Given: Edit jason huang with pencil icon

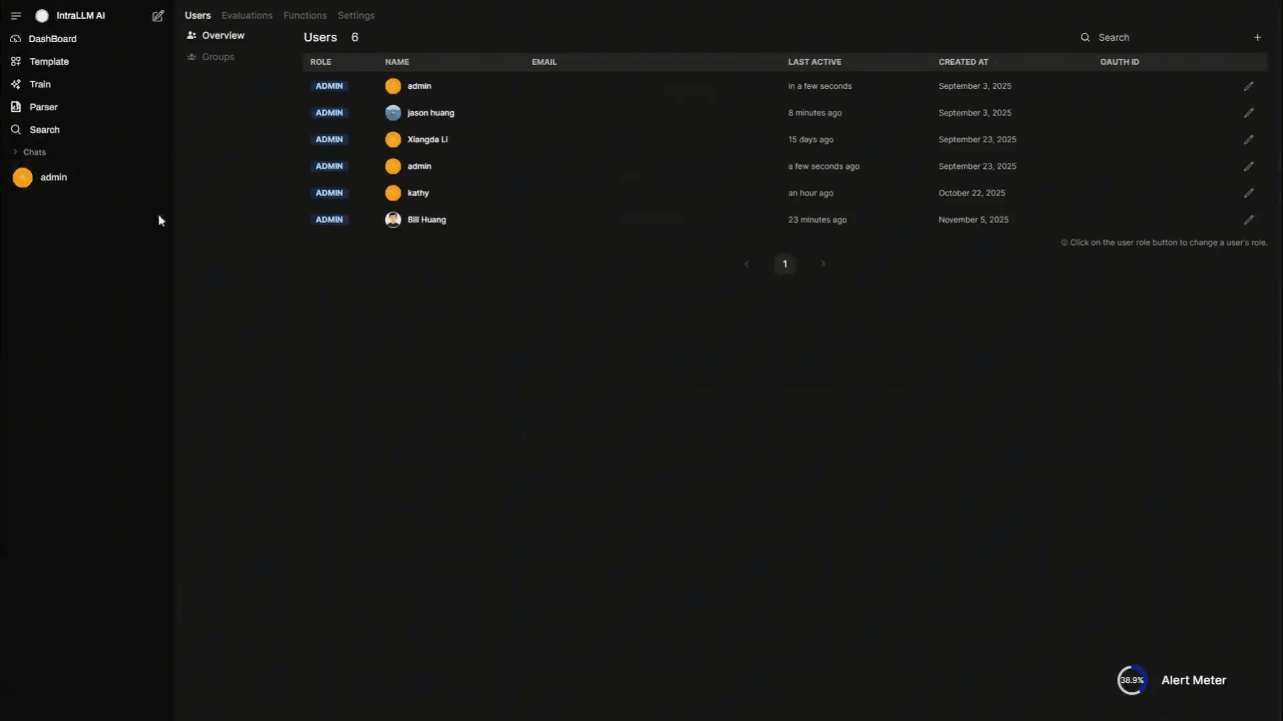Looking at the screenshot, I should click(x=1248, y=113).
